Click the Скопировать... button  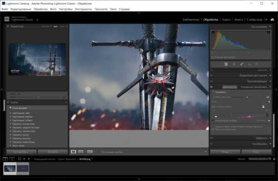click(x=21, y=152)
